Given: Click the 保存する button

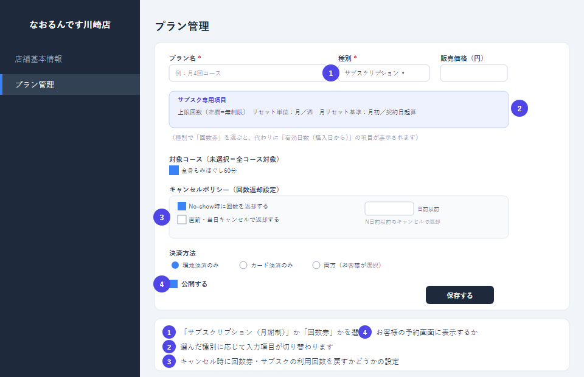Looking at the screenshot, I should coord(460,295).
